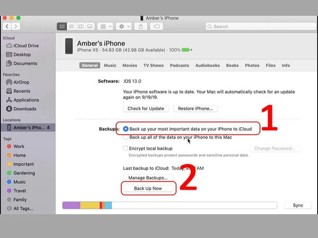Focus the Search field
318x238 pixels.
(x=261, y=27)
